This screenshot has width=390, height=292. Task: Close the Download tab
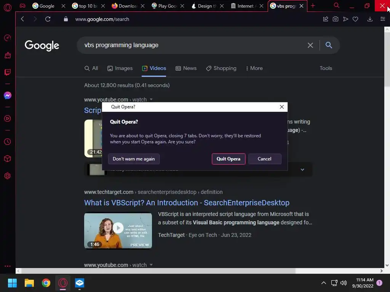pyautogui.click(x=142, y=6)
